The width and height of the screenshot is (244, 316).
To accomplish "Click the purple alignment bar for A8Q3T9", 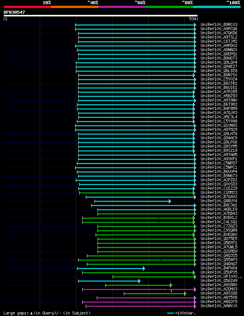I will [139, 302].
